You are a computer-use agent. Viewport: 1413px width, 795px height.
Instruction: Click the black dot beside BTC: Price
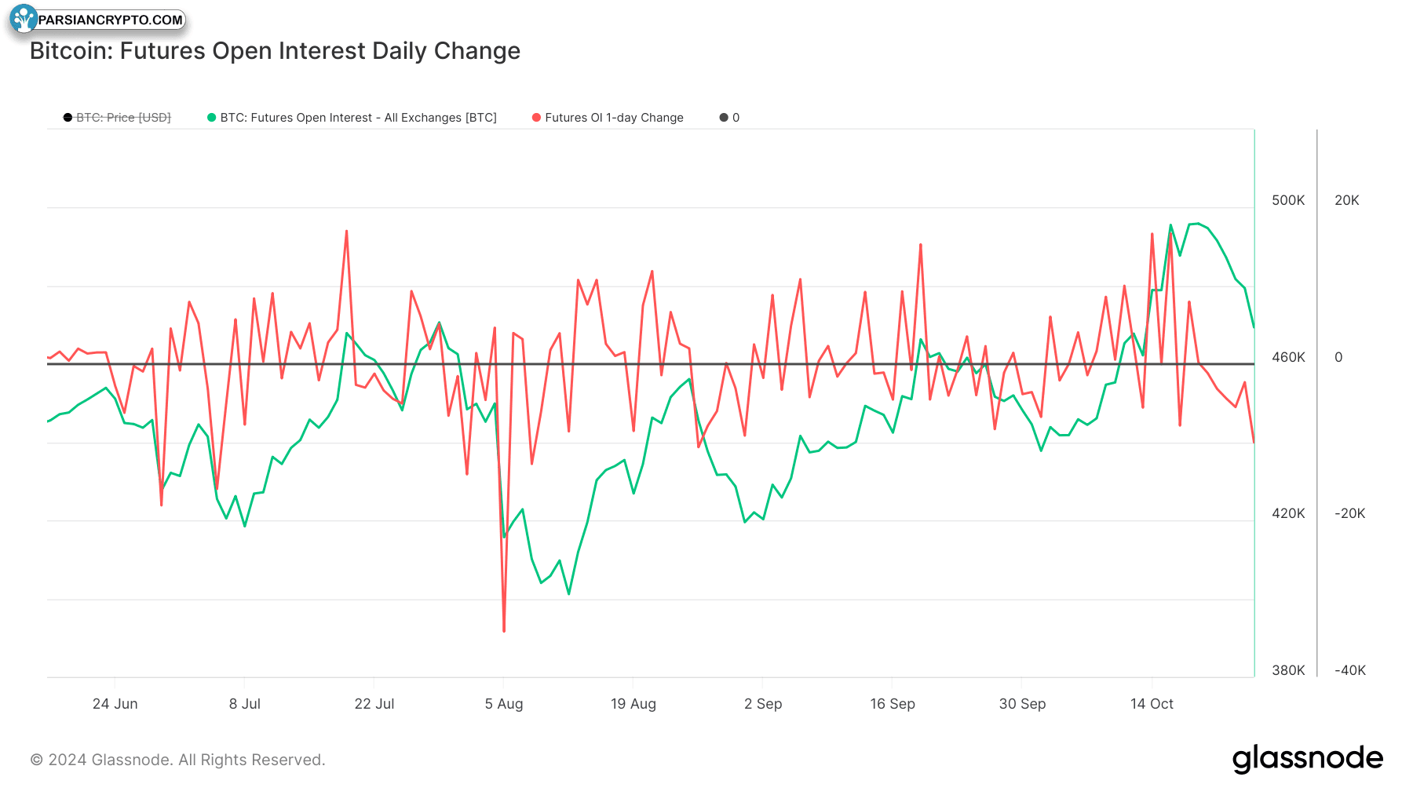pos(68,118)
